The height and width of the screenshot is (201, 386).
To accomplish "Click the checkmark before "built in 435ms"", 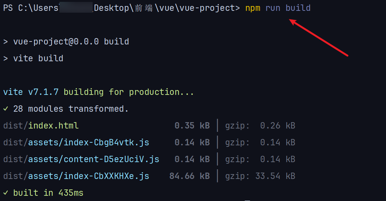I will pyautogui.click(x=6, y=193).
